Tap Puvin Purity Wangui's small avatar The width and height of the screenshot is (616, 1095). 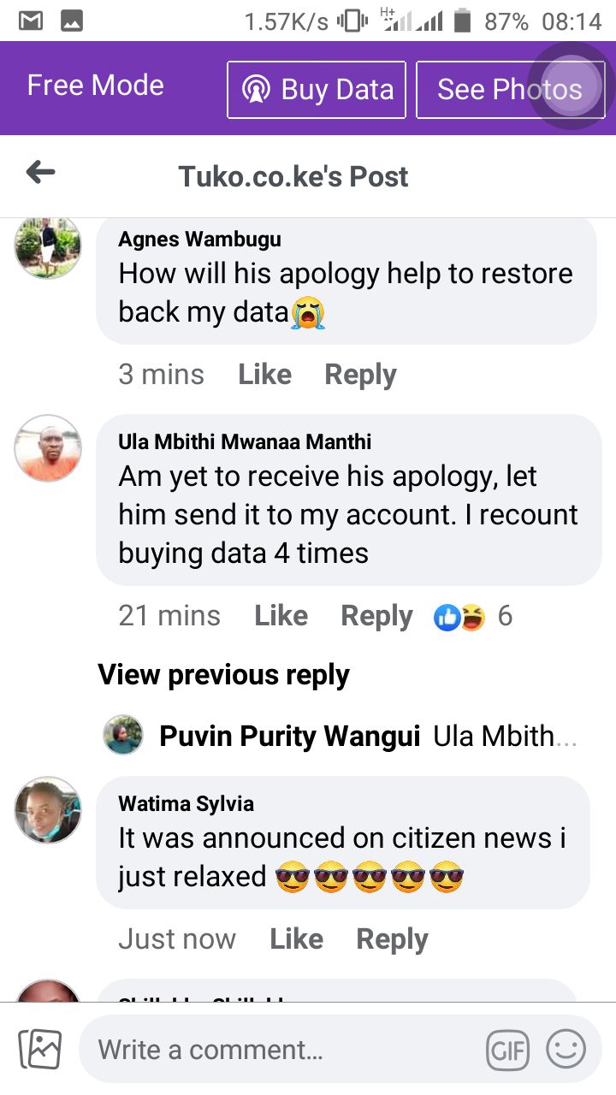click(123, 735)
